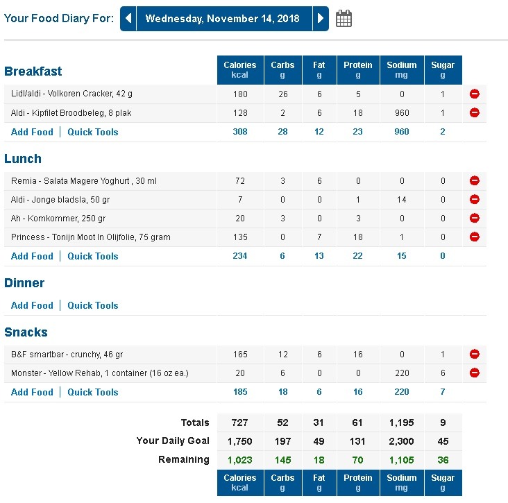Add Food to Snacks
The height and width of the screenshot is (503, 508).
tap(32, 392)
